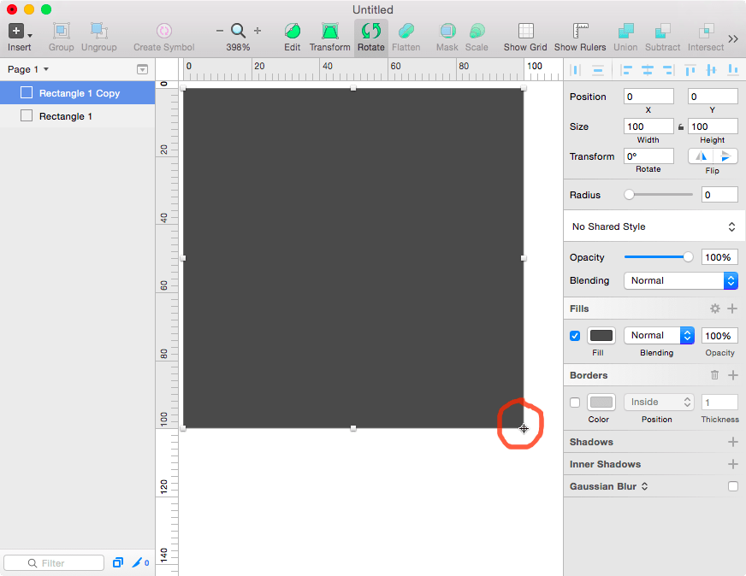Viewport: 746px width, 576px height.
Task: Click the X position field
Action: [x=648, y=97]
